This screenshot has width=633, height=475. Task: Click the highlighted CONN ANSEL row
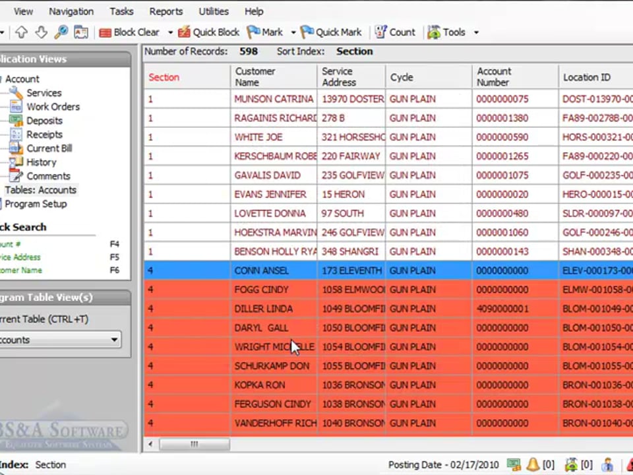click(x=388, y=270)
